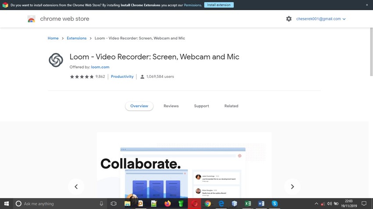The height and width of the screenshot is (209, 373).
Task: Switch to the Support tab
Action: click(x=201, y=106)
